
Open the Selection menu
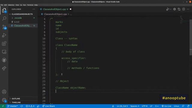11,5
